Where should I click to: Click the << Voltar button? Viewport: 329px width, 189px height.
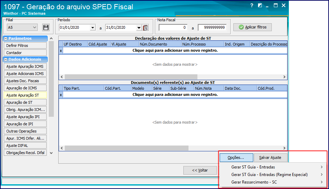pos(200,171)
